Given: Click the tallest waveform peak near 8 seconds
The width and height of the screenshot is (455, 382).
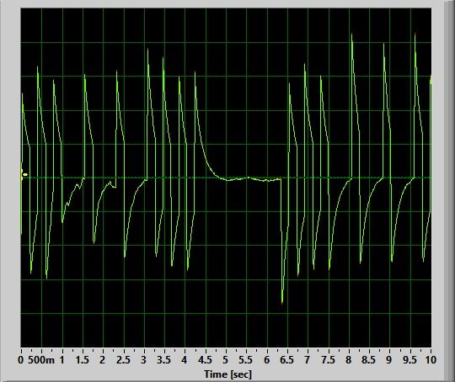Looking at the screenshot, I should coord(351,34).
